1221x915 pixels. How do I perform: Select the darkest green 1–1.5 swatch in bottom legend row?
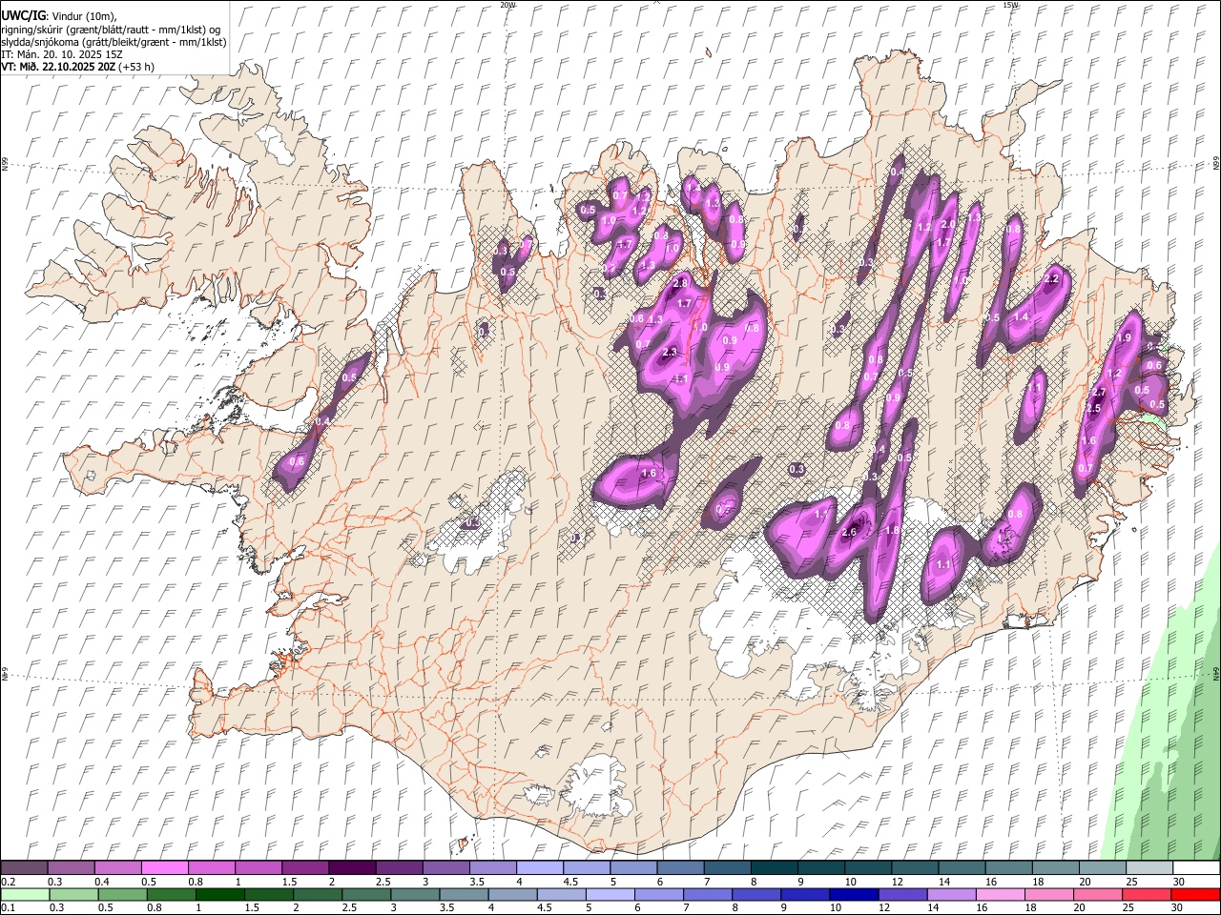coord(220,895)
